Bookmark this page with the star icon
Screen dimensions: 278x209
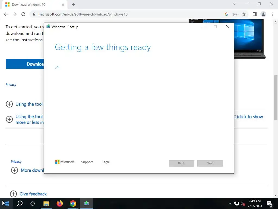click(244, 14)
